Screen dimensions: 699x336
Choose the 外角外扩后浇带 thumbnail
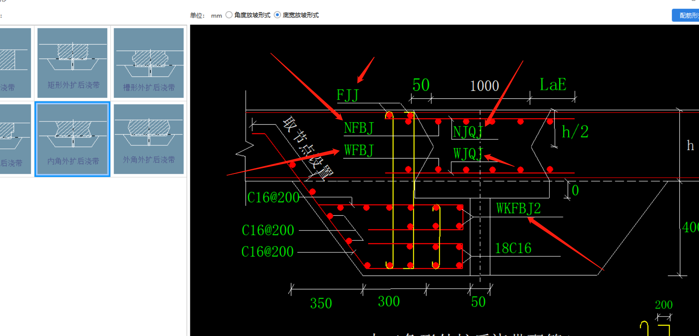click(x=149, y=139)
